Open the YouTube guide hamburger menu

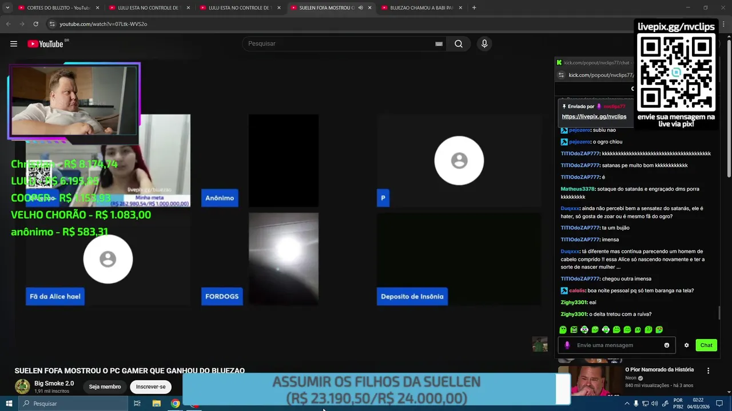(14, 44)
